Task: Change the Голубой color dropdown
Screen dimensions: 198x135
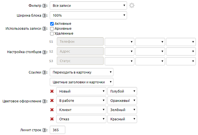Action: coord(122,91)
